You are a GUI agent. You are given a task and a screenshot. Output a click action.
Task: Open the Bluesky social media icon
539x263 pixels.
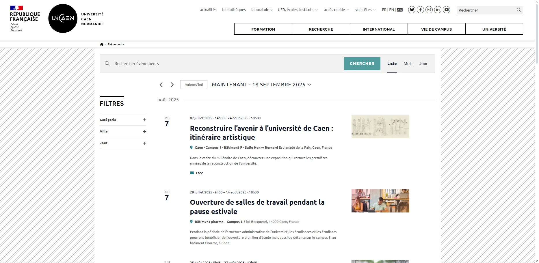coord(412,10)
